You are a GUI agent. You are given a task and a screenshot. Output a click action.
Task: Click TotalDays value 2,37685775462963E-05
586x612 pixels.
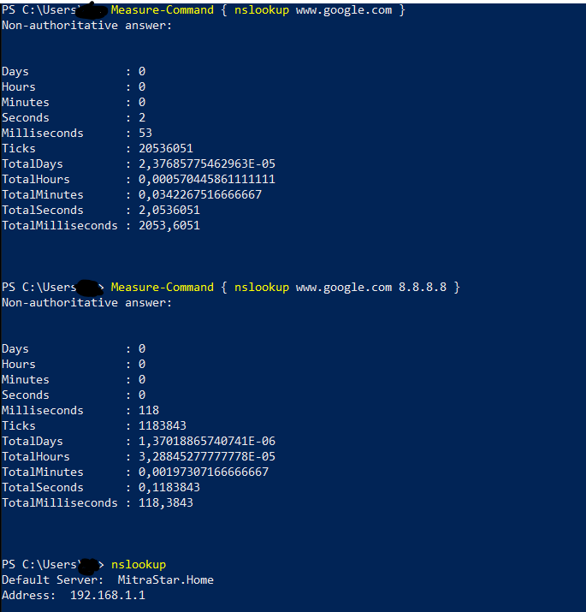[207, 164]
